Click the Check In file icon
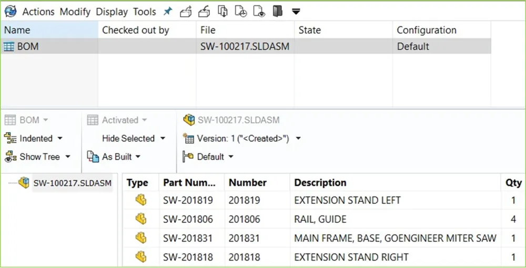 tap(204, 11)
